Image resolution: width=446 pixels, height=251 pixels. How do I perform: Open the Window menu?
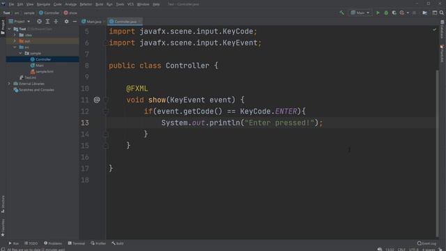[x=143, y=4]
